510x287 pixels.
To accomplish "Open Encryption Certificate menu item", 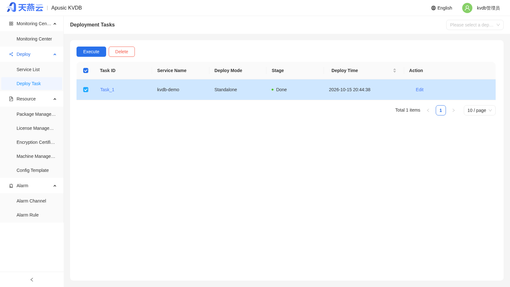I will pos(32,142).
